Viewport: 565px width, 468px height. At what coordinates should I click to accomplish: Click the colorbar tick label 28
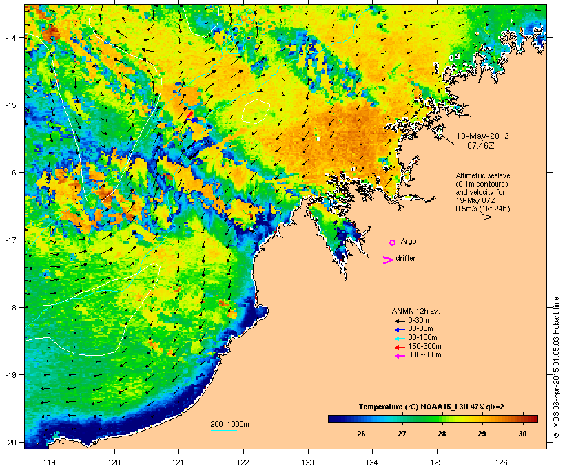[442, 434]
